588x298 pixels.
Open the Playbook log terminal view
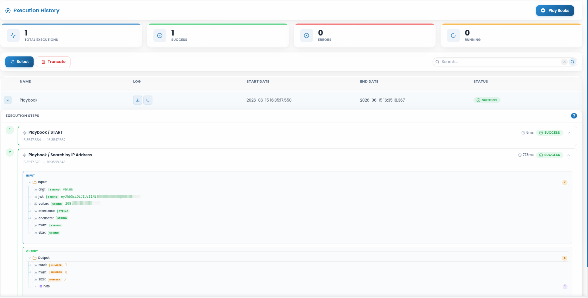coord(148,100)
